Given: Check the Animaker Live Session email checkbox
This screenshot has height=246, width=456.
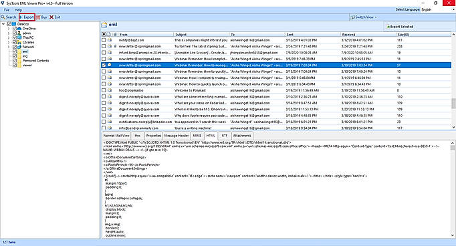Looking at the screenshot, I should point(104,53).
